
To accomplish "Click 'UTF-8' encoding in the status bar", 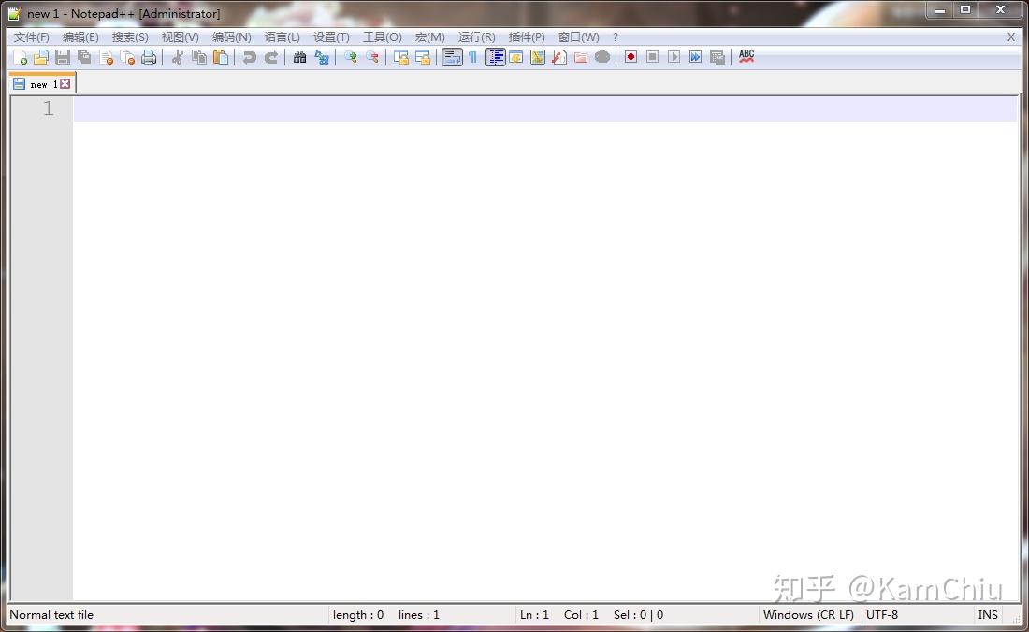I will 882,615.
